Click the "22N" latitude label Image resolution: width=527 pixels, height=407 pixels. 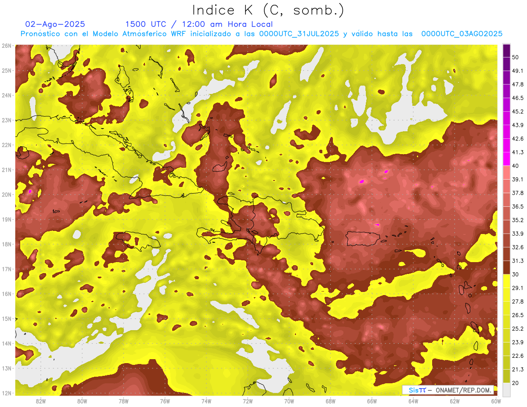(7, 145)
